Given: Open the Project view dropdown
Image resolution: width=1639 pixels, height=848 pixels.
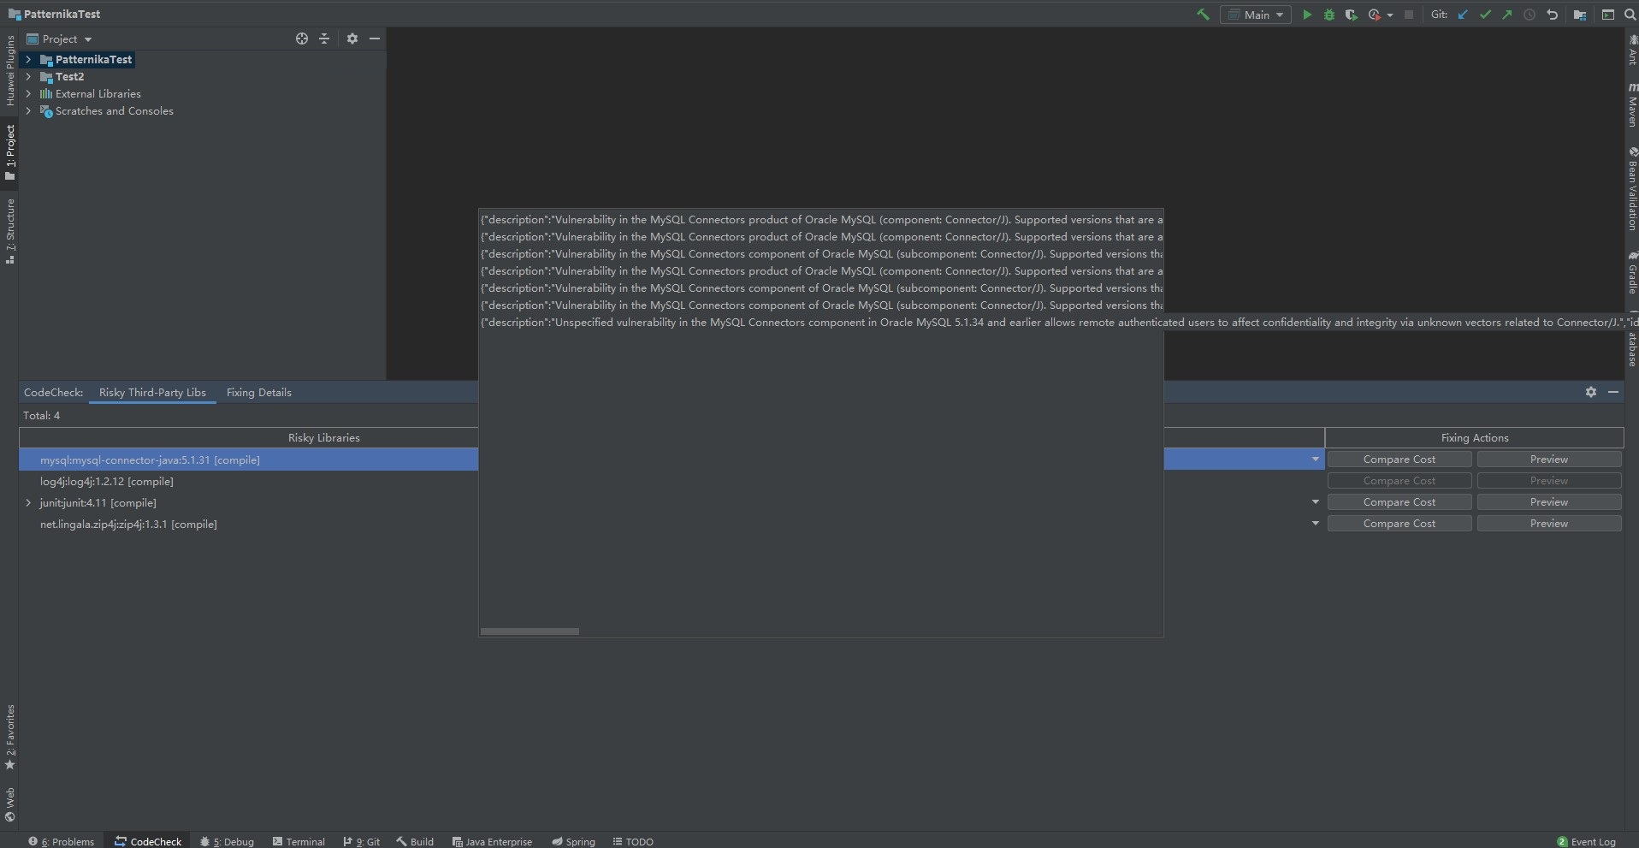Looking at the screenshot, I should click(59, 39).
